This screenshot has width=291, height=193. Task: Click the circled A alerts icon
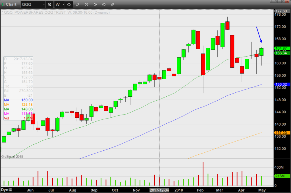(104, 5)
